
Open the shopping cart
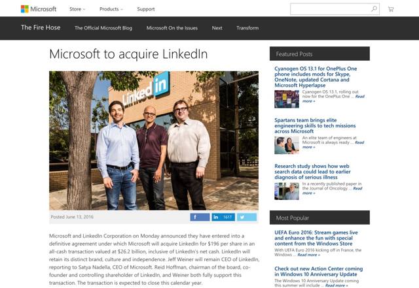point(391,9)
